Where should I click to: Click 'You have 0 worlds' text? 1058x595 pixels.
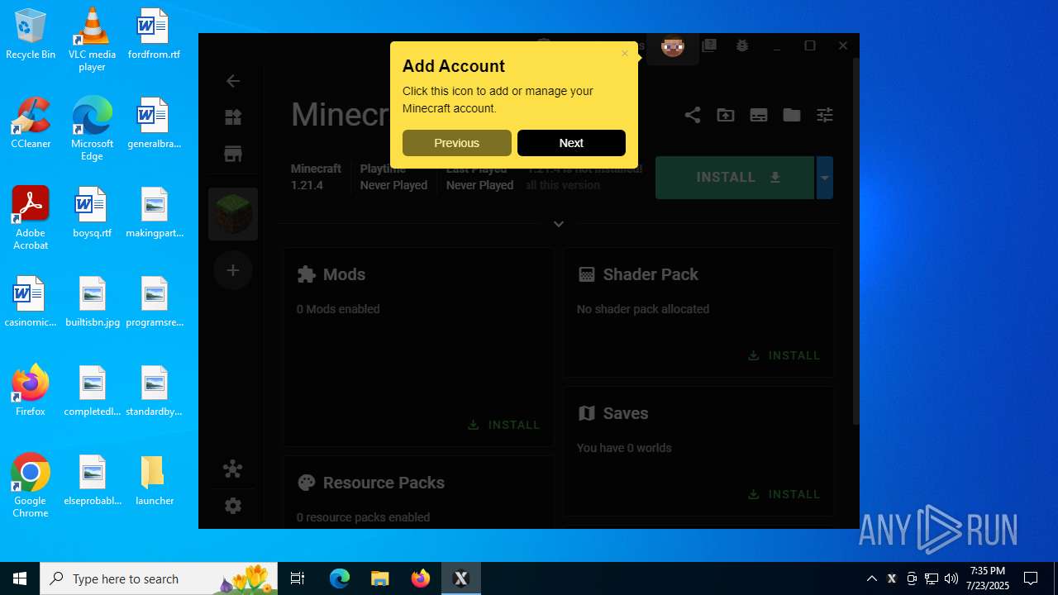624,448
